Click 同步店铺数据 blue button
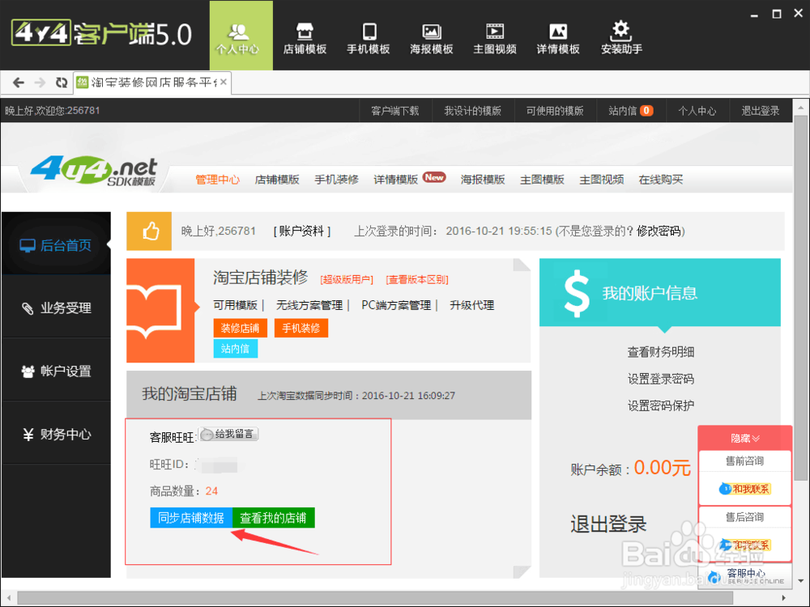The image size is (810, 607). (x=191, y=518)
